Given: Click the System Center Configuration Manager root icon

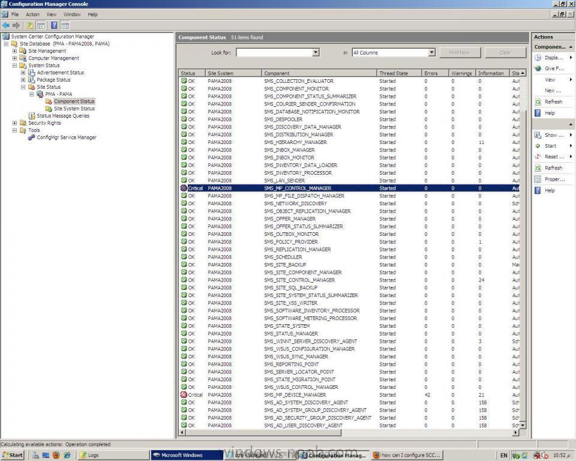Looking at the screenshot, I should pyautogui.click(x=6, y=37).
